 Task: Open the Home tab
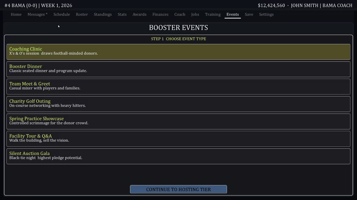click(x=16, y=14)
